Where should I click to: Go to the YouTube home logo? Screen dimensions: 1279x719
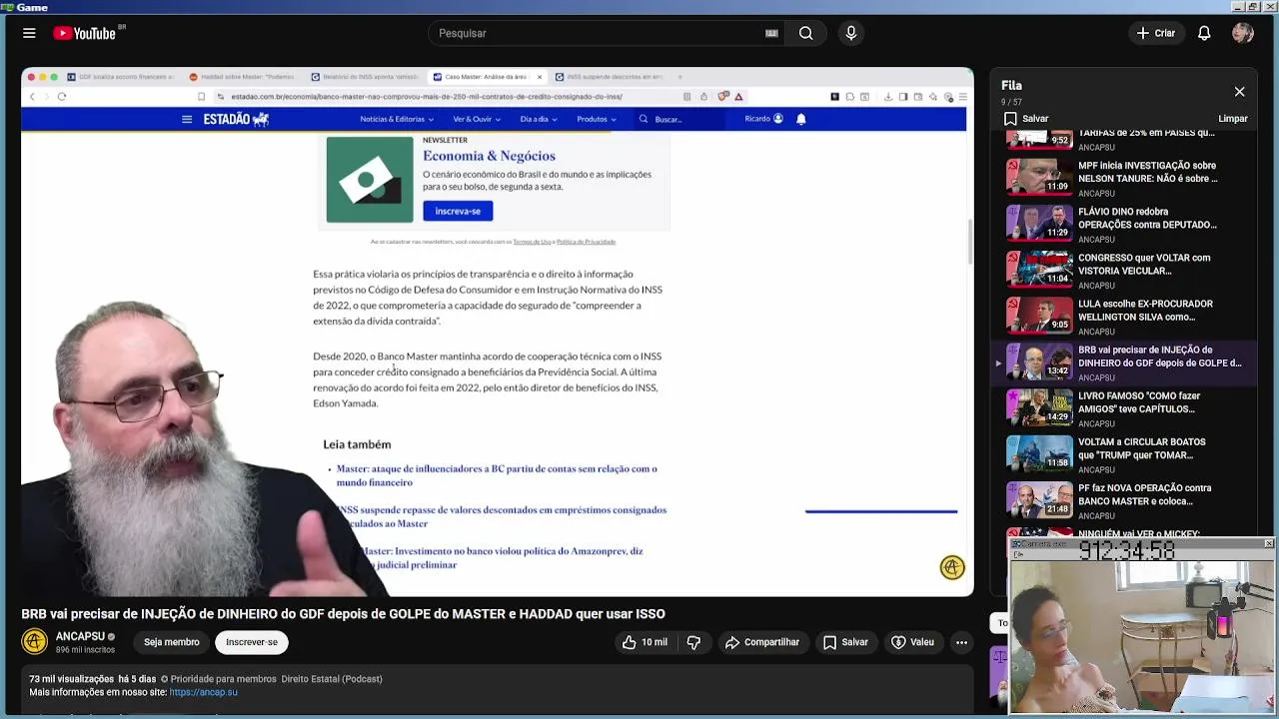pos(85,33)
